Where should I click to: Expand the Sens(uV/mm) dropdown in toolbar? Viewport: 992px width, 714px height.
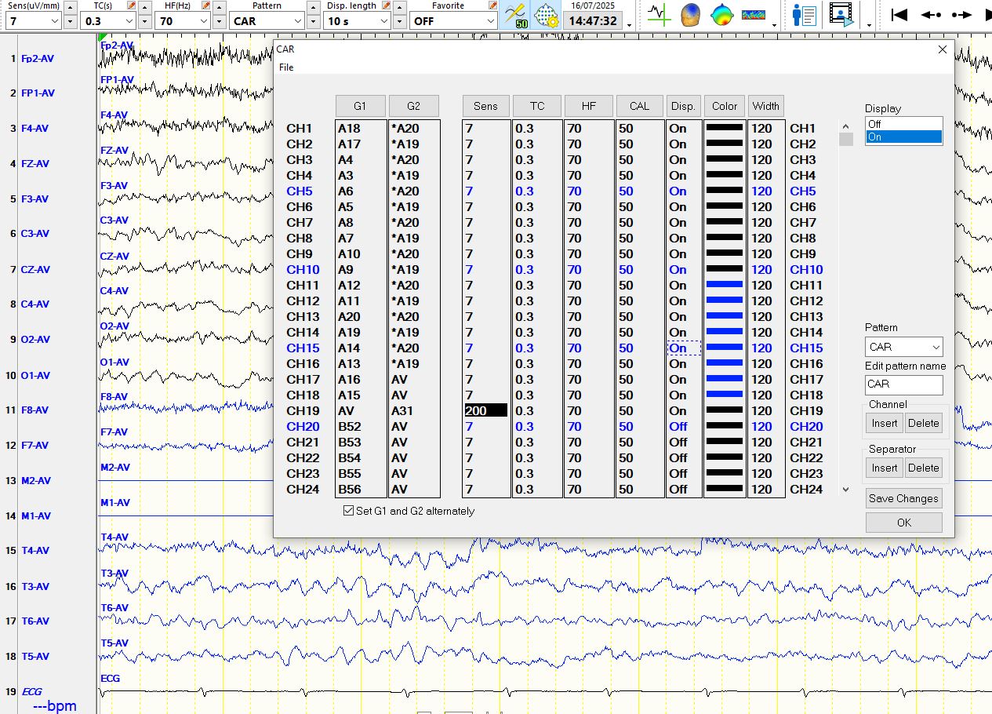[x=53, y=21]
